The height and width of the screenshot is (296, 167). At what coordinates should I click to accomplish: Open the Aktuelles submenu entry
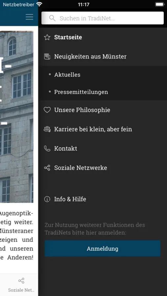coord(103,75)
